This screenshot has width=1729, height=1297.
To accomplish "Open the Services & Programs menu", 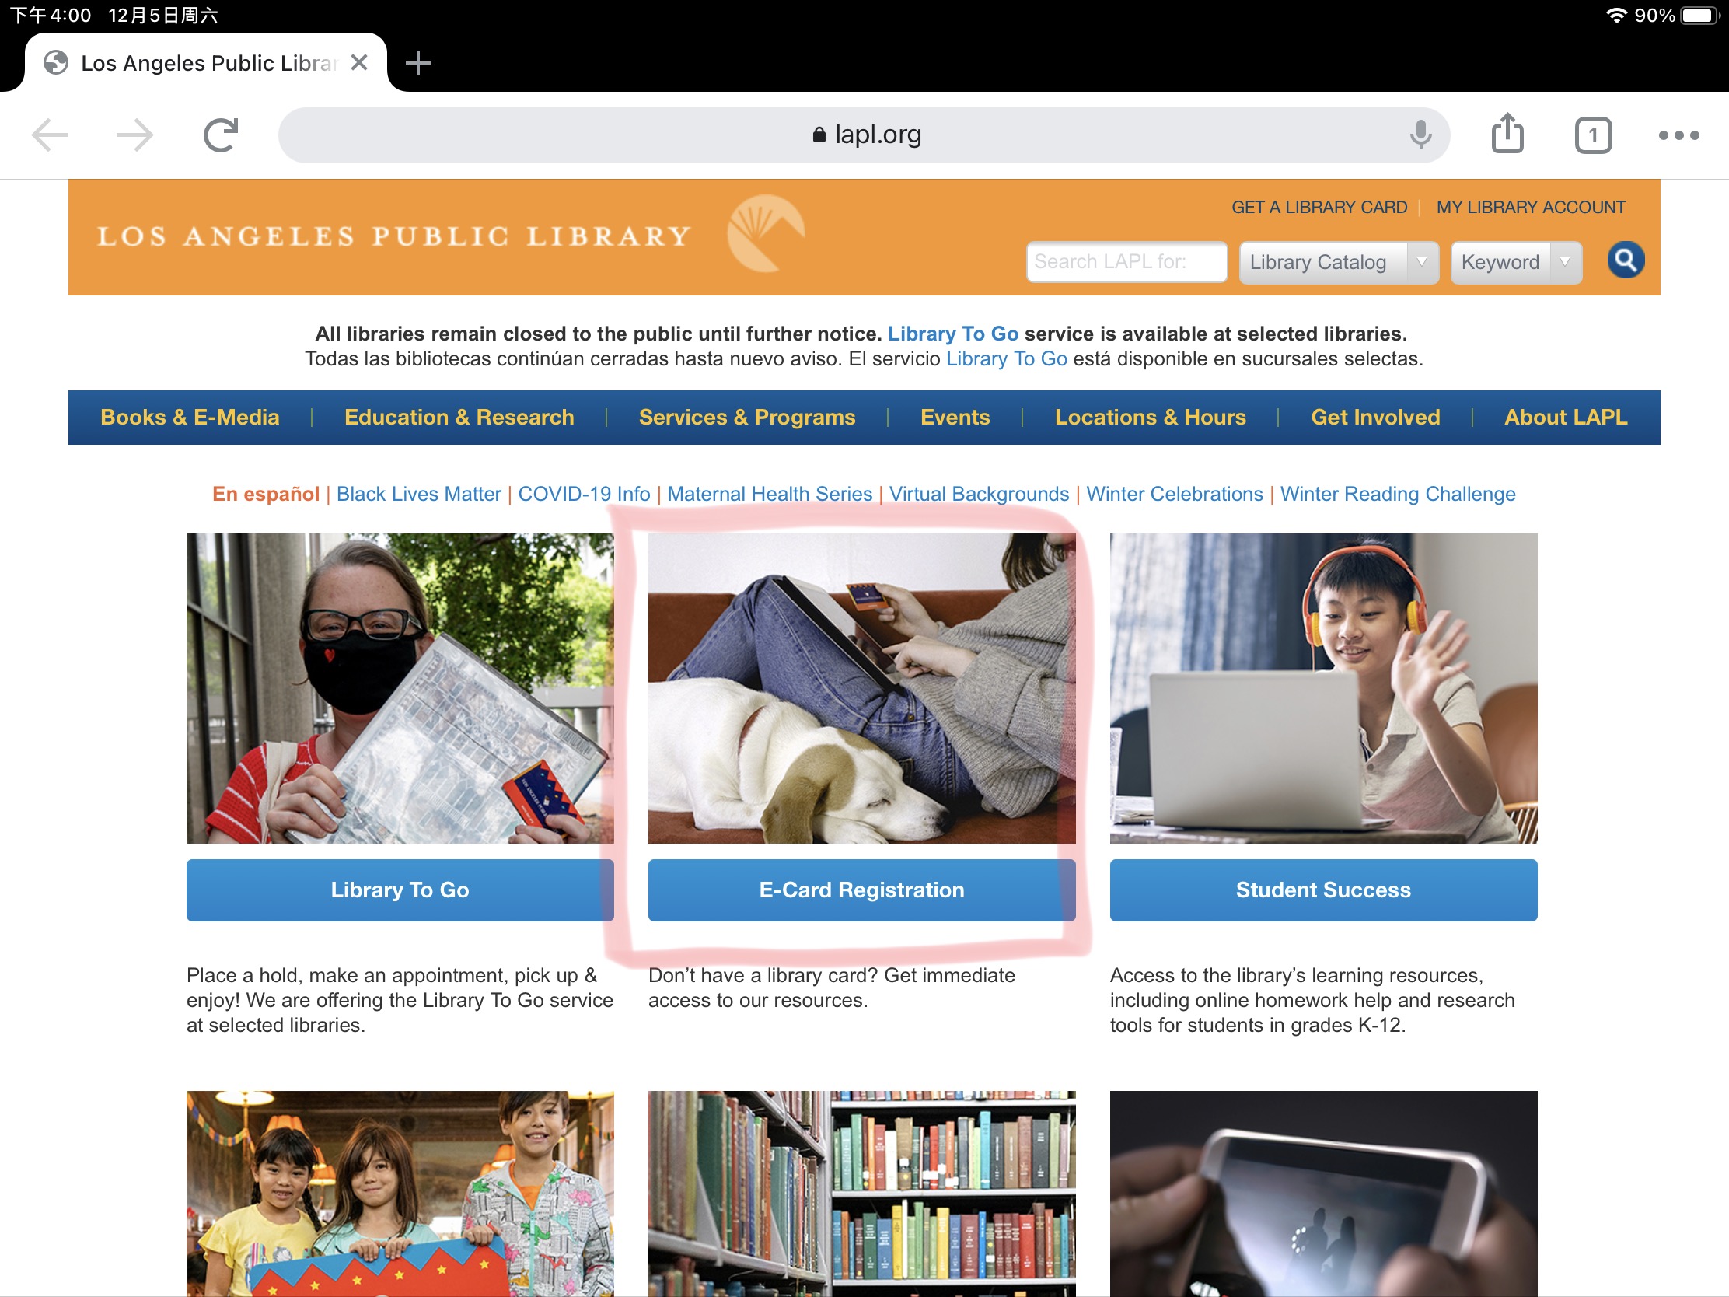I will pyautogui.click(x=747, y=418).
